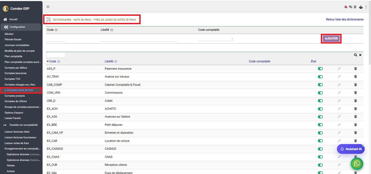
Task: Delete the EX_ASS Avances sur Salaire row
Action: click(x=355, y=117)
